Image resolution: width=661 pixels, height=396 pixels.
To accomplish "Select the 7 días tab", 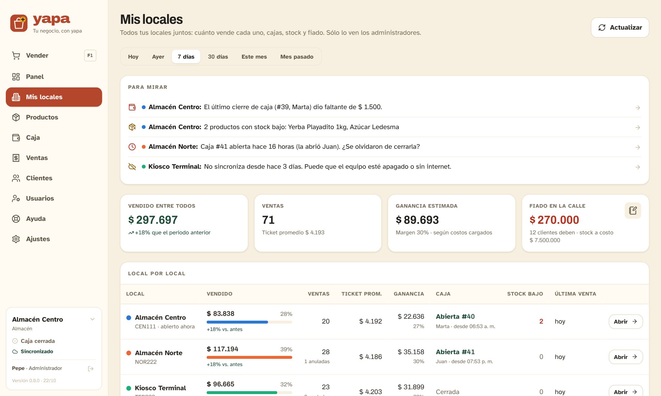I will click(x=186, y=57).
